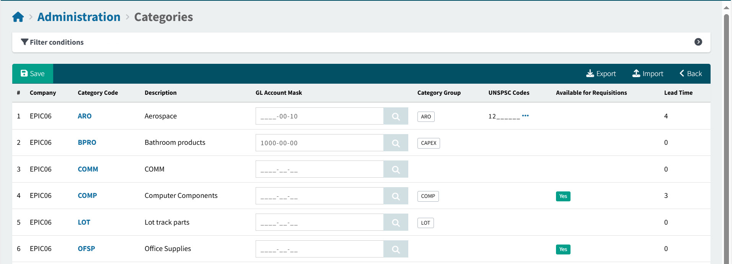This screenshot has width=732, height=264.
Task: Open the ARO category code link
Action: tap(85, 116)
